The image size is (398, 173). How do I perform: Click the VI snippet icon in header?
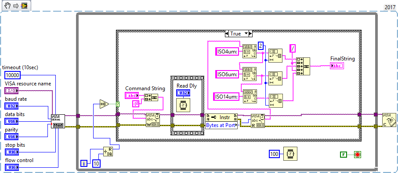point(24,6)
